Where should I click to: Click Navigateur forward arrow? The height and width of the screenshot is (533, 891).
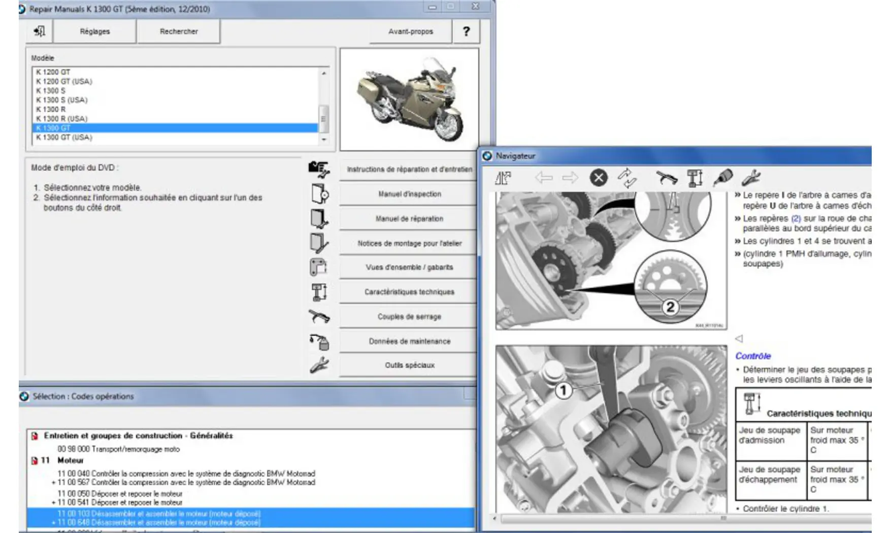click(570, 178)
